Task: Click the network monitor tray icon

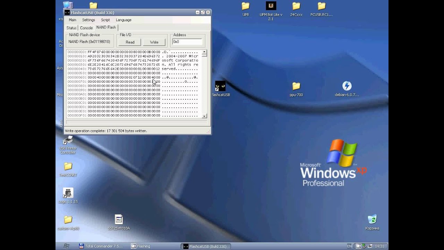Action: click(x=358, y=246)
